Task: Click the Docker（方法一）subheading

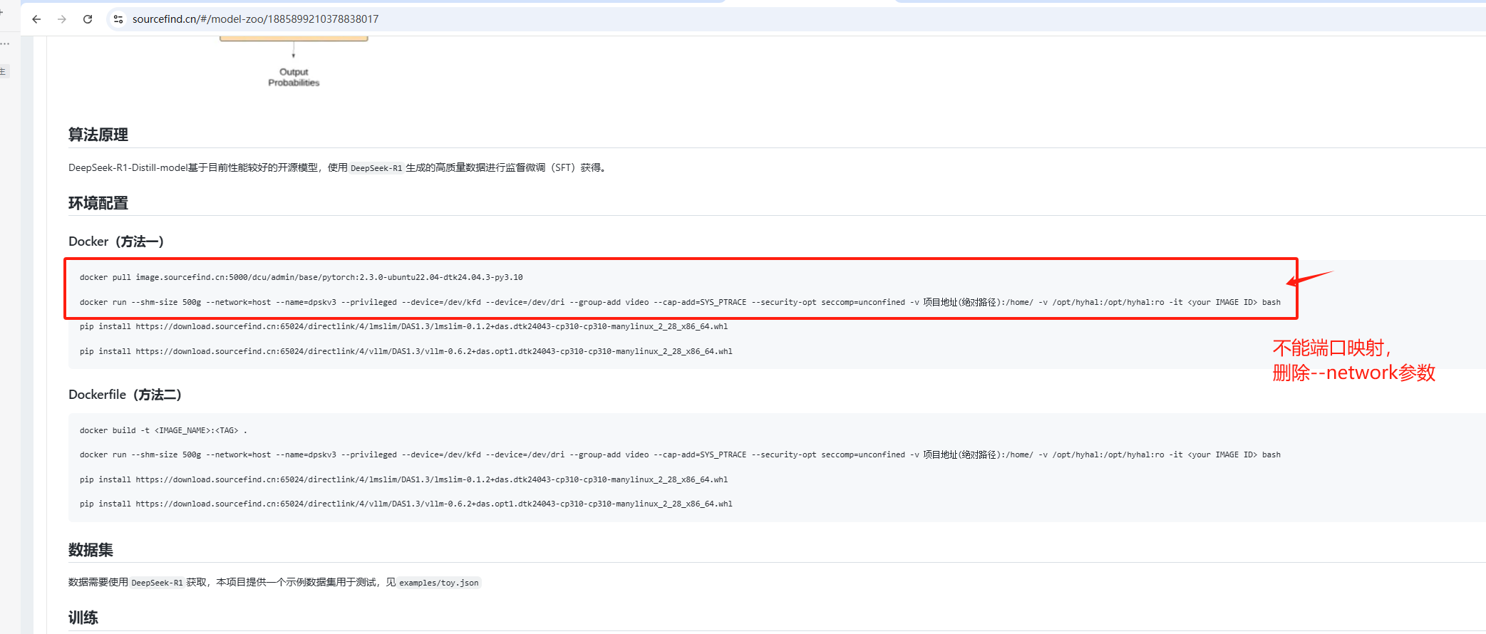Action: click(116, 241)
